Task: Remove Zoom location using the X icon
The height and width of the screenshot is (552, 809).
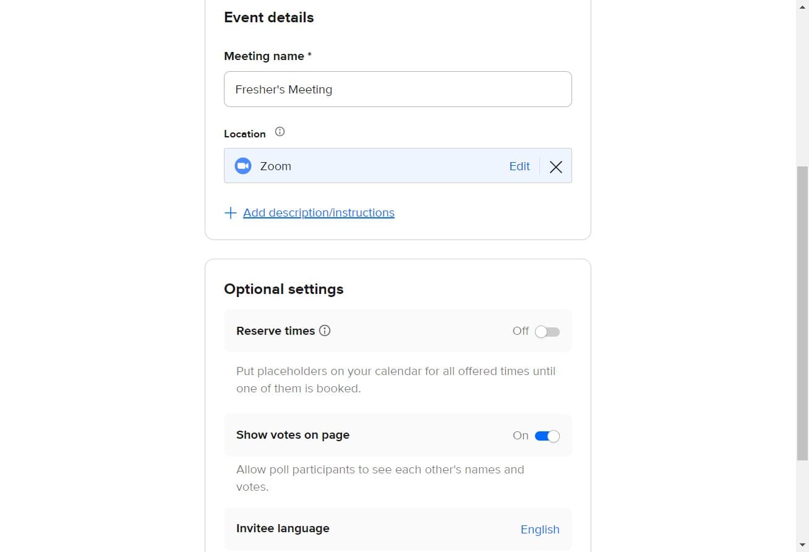Action: click(555, 166)
